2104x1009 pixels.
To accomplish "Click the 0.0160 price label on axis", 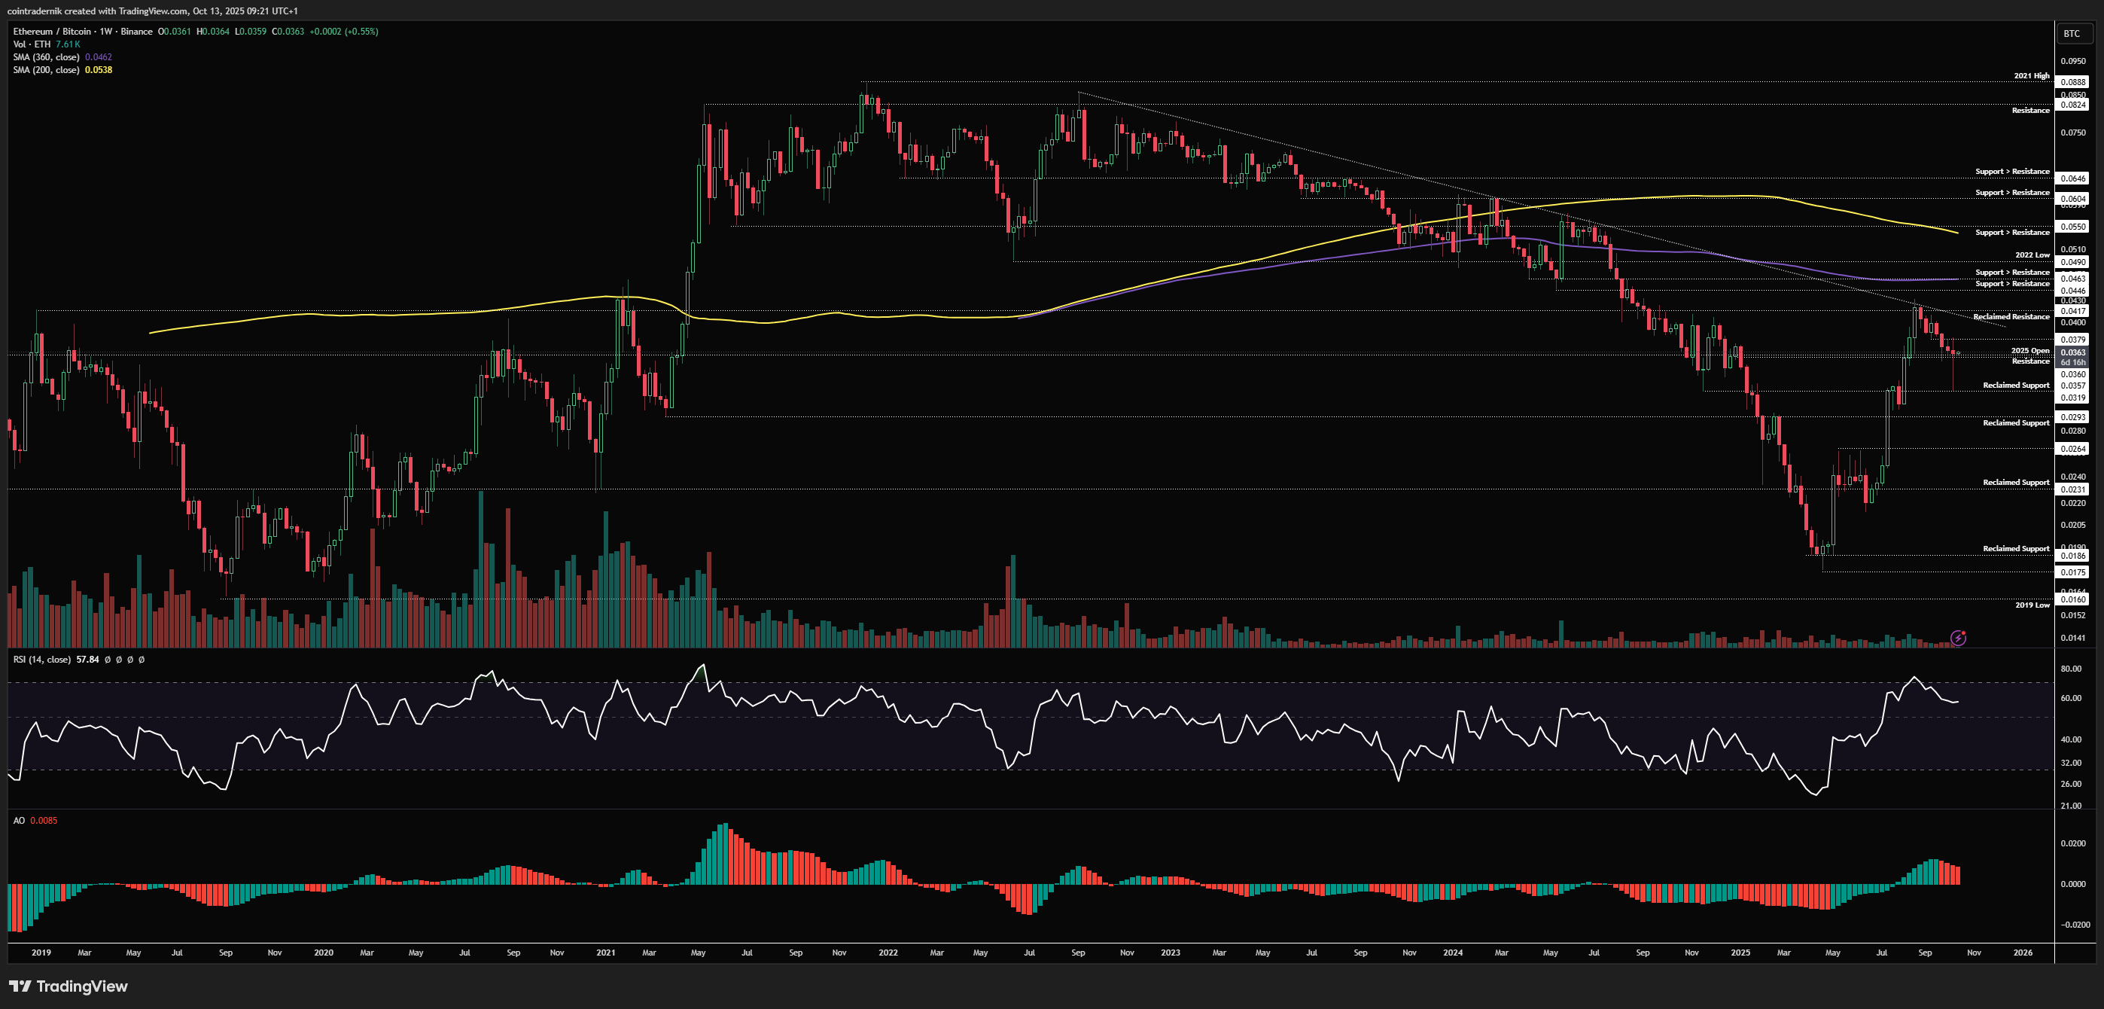I will [x=2072, y=599].
